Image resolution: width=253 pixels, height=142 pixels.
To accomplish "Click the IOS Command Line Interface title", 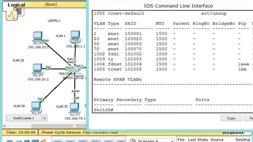I will point(178,6).
